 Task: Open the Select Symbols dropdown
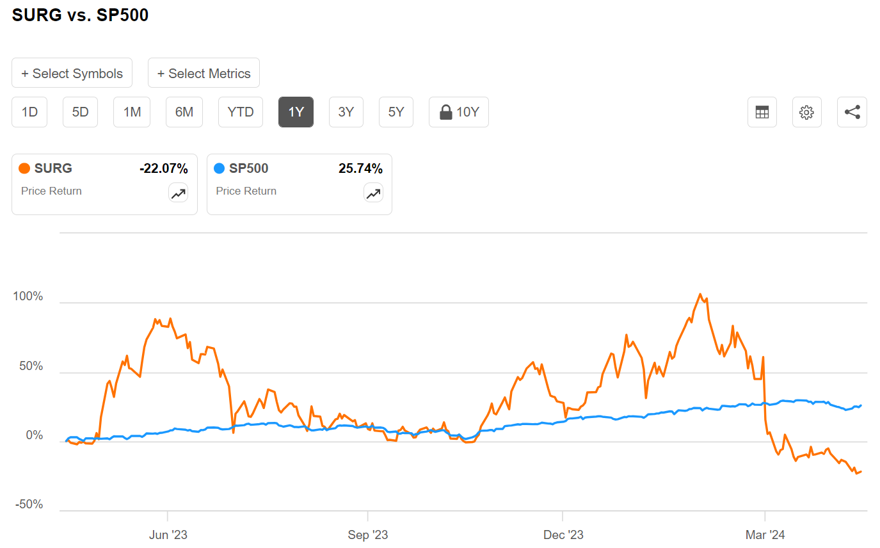coord(72,73)
